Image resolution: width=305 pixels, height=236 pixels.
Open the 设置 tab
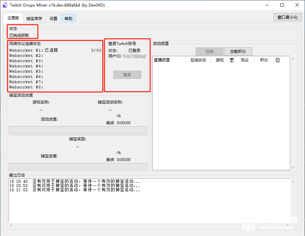coord(53,19)
